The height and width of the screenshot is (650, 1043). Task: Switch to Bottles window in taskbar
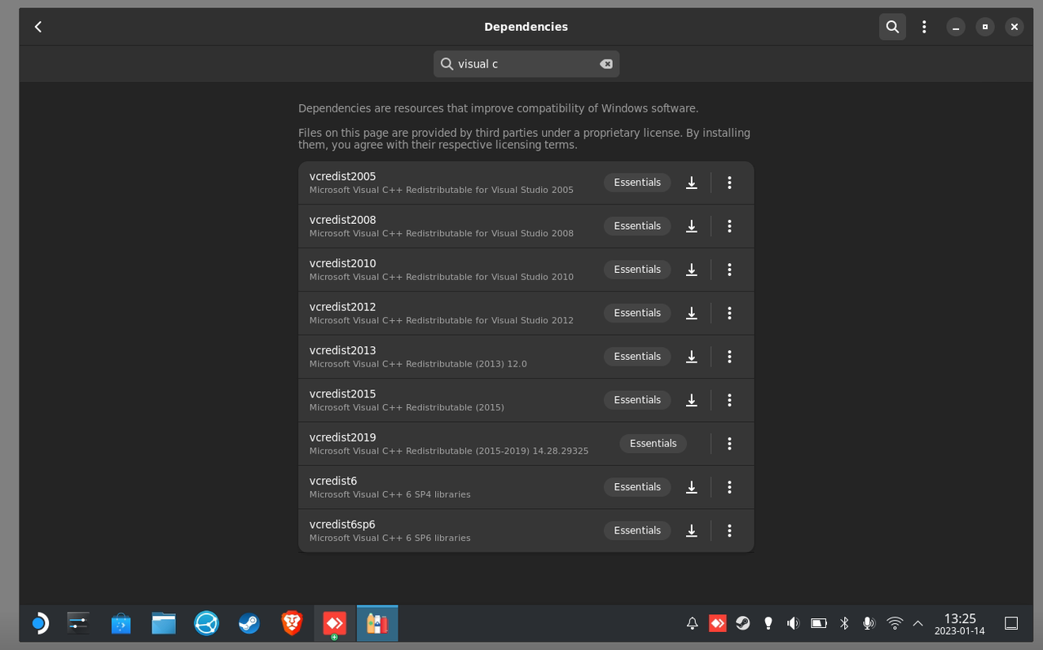point(376,624)
